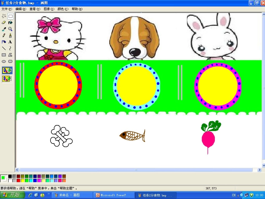
Task: Select the Pick Color eyedropper tool
Action: pyautogui.click(x=4, y=29)
